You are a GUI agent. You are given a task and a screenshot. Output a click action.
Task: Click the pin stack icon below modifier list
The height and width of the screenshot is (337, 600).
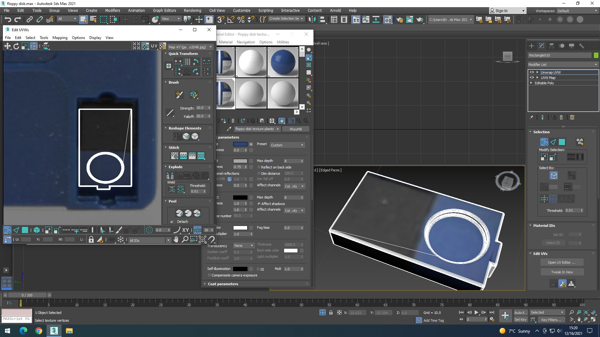click(x=531, y=118)
